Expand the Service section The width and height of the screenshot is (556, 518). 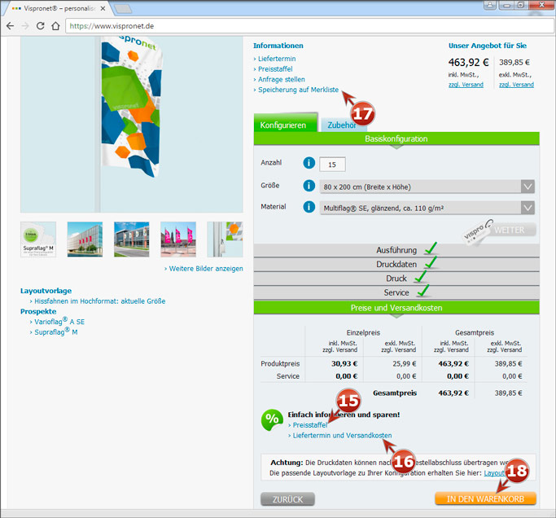396,292
